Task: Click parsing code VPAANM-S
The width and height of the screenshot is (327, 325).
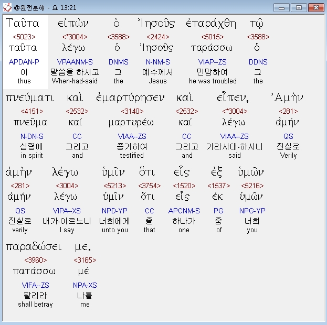Action: tap(75, 62)
